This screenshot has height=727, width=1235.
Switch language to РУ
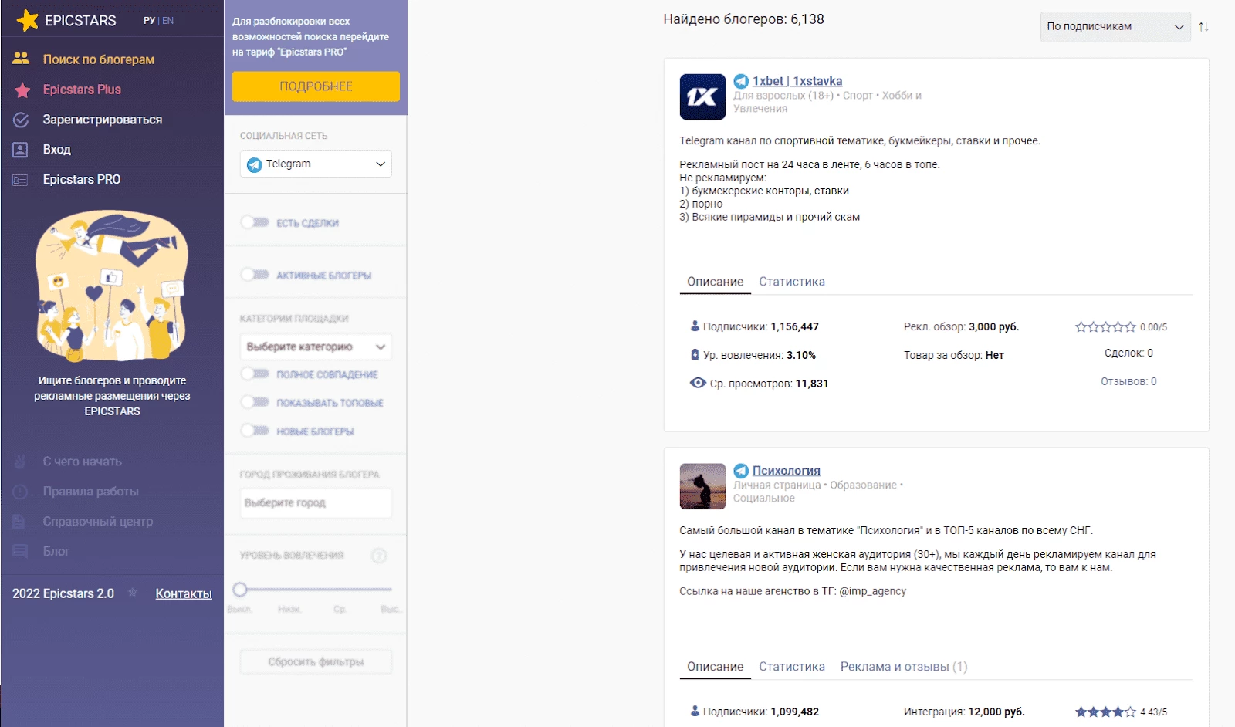tap(149, 21)
